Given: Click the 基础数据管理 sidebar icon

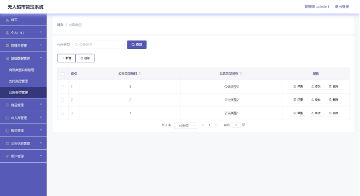Looking at the screenshot, I should pos(7,58).
